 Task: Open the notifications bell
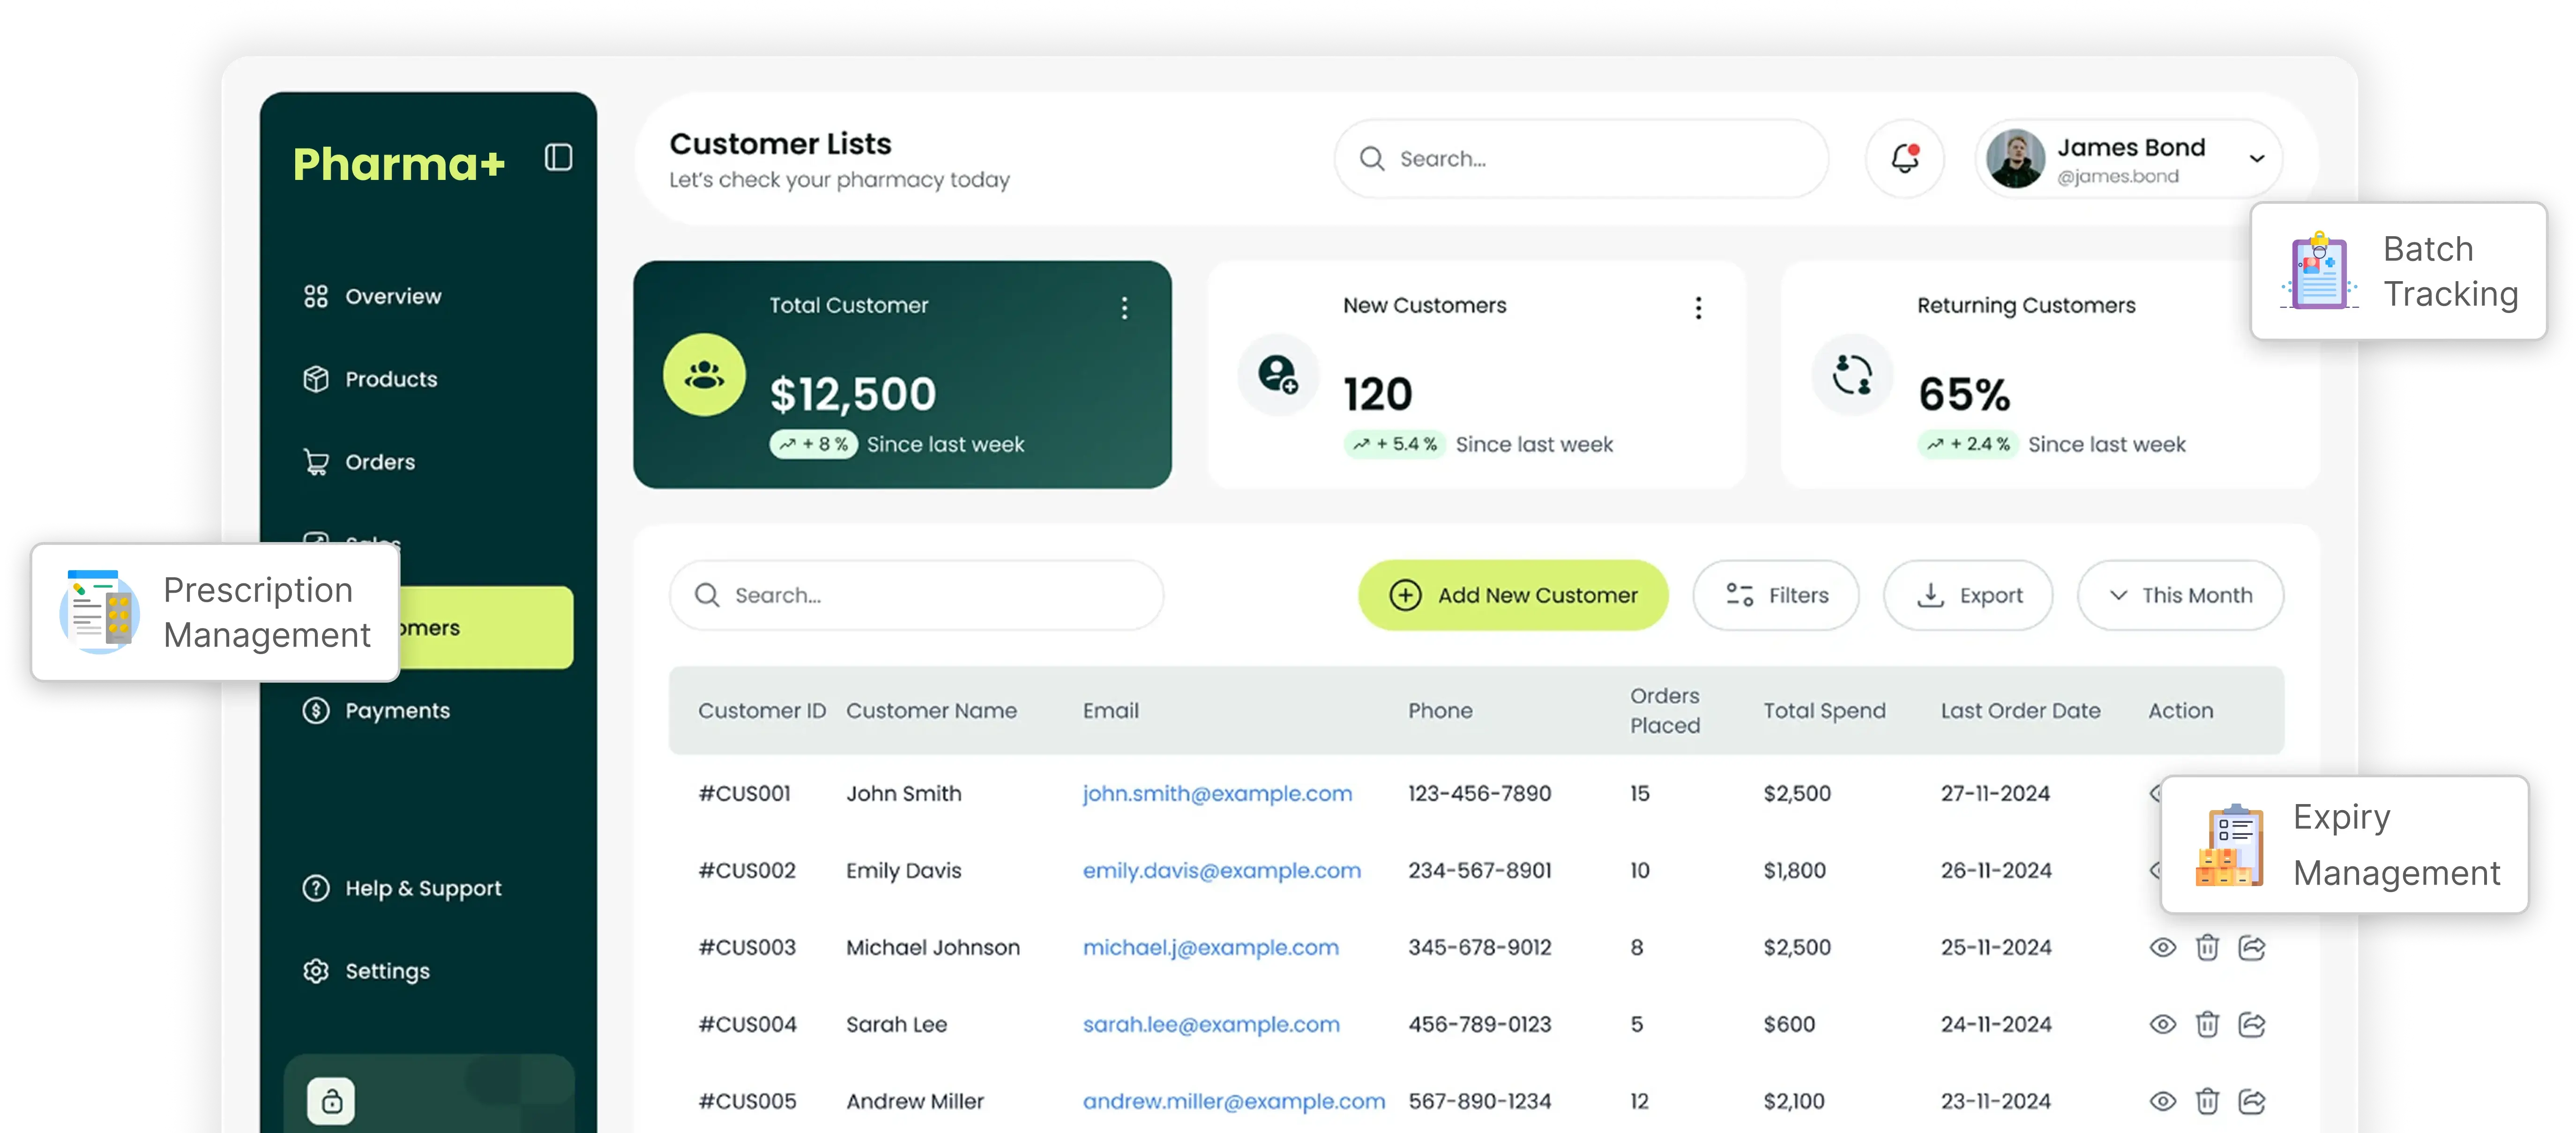coord(1904,158)
